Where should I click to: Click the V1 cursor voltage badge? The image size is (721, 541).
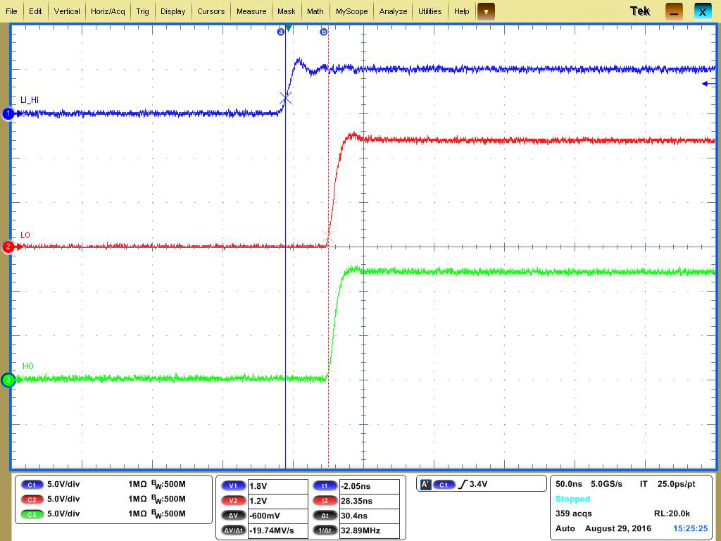(233, 485)
